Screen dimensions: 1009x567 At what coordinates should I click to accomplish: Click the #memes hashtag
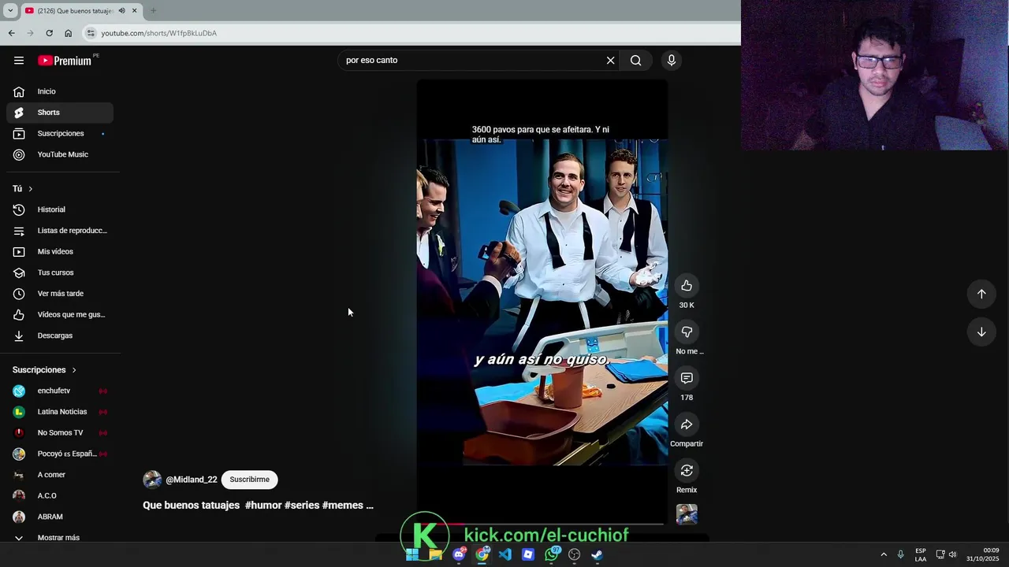[343, 506]
